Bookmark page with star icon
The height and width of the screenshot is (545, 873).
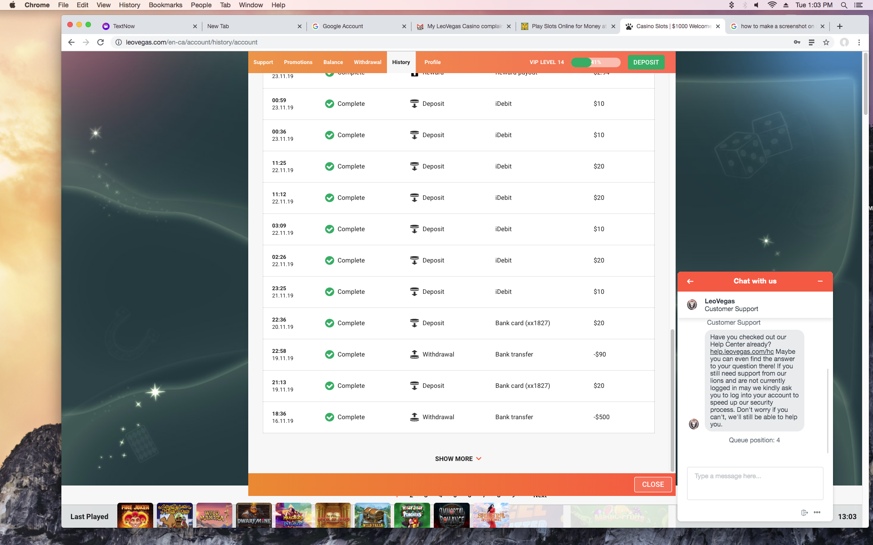coord(826,42)
